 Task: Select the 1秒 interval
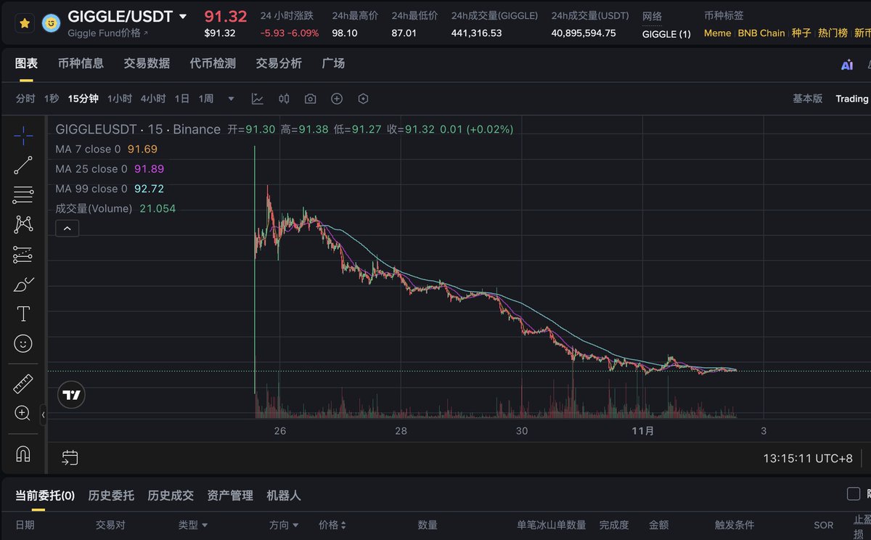tap(52, 99)
